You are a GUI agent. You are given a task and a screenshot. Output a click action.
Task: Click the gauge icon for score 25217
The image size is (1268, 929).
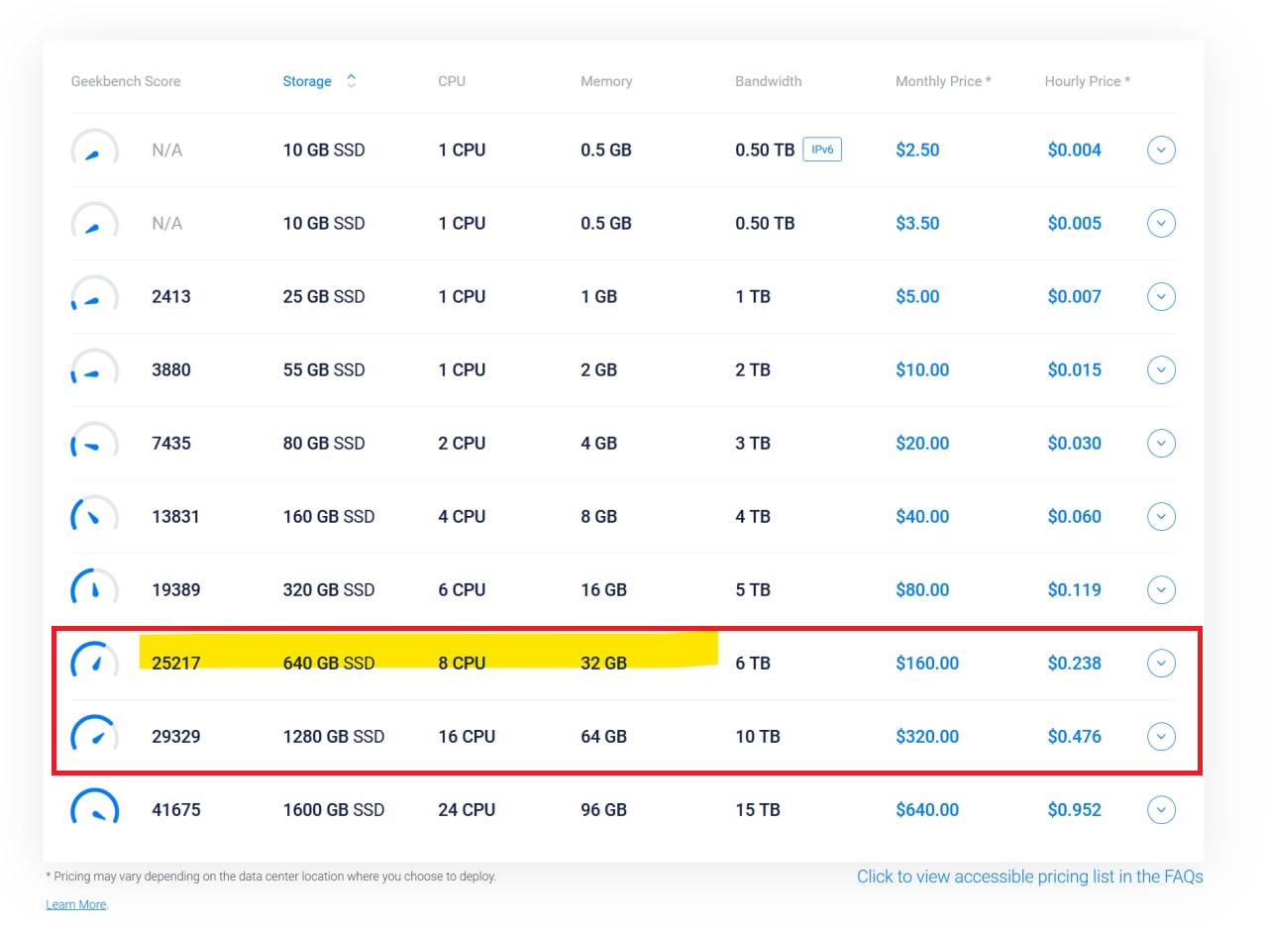pos(94,663)
